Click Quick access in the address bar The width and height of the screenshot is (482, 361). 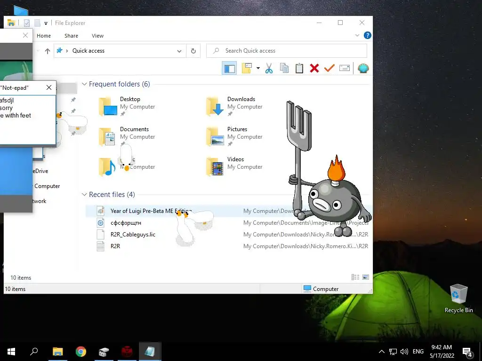pyautogui.click(x=88, y=51)
